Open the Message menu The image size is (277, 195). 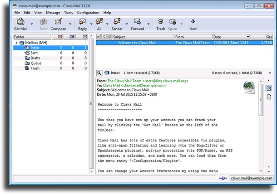tap(53, 13)
